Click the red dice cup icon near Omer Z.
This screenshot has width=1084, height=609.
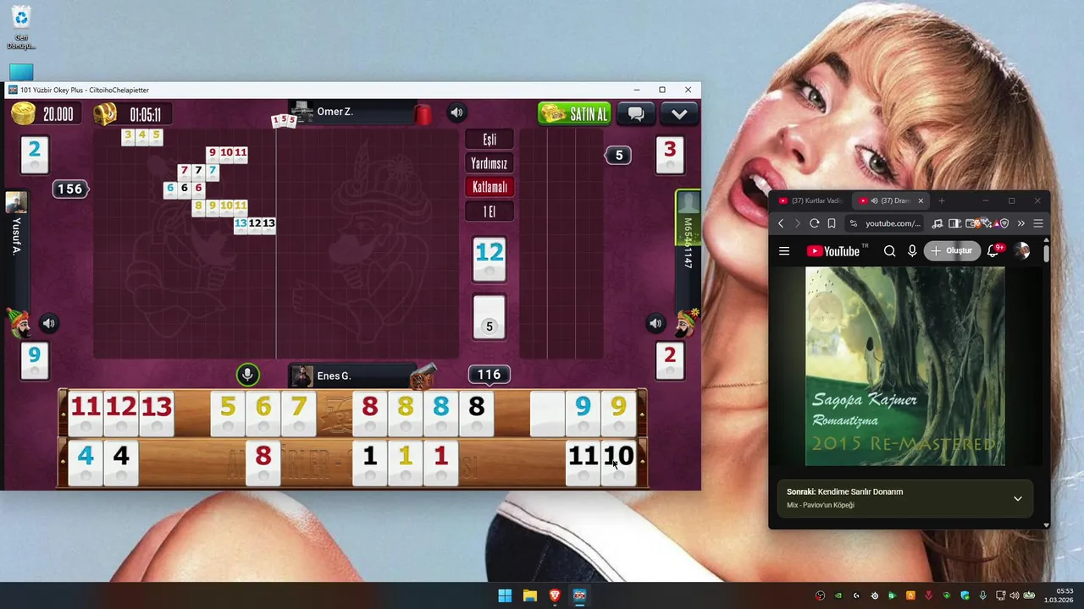point(423,114)
